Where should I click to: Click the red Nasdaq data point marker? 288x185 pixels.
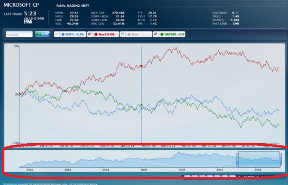pos(141,66)
